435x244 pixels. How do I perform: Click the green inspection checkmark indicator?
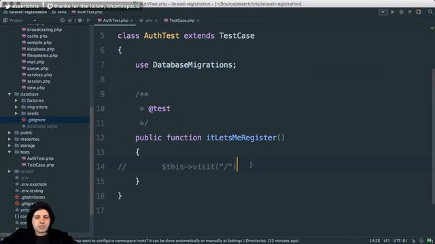(432, 28)
